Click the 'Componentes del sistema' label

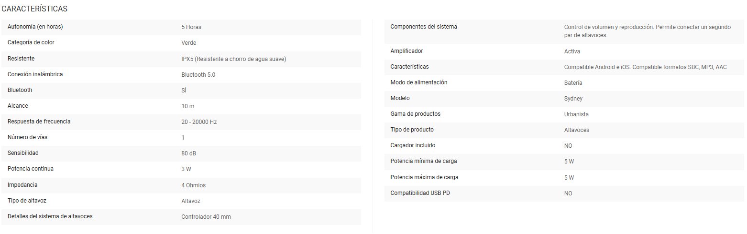pyautogui.click(x=424, y=27)
